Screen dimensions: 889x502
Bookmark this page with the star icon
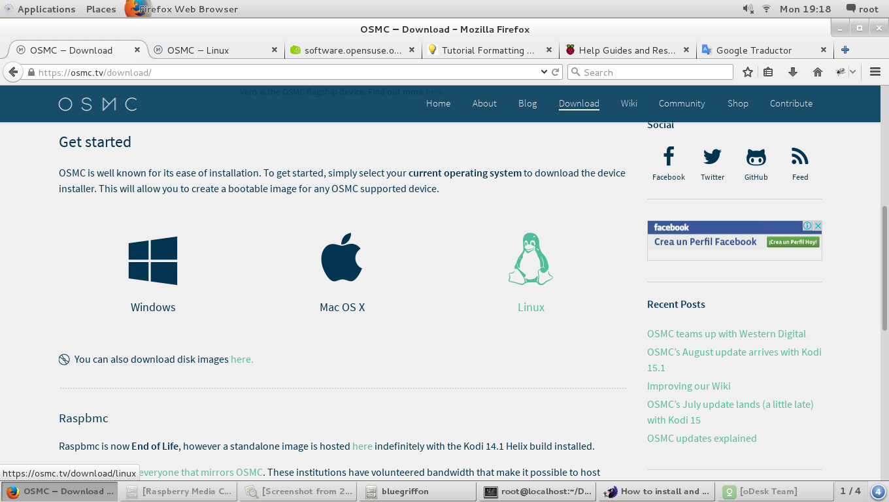[748, 72]
